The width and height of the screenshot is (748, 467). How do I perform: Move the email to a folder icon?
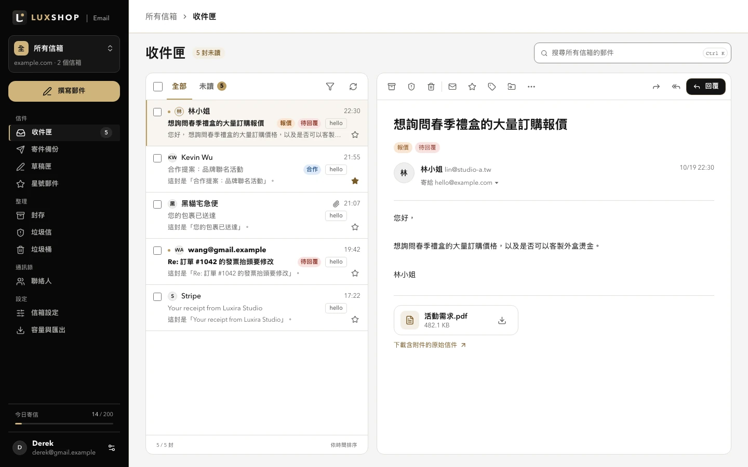[x=512, y=87]
